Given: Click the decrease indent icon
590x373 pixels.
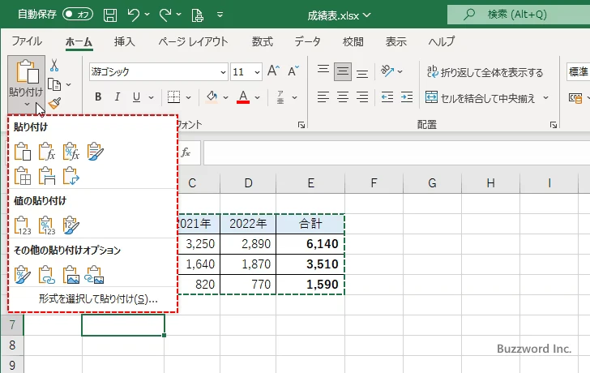Looking at the screenshot, I should (387, 97).
